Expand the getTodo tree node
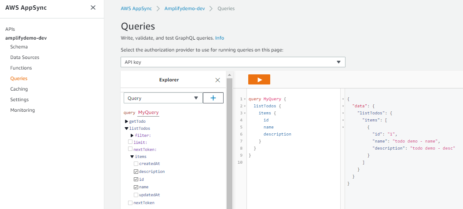463x209 pixels. (127, 121)
